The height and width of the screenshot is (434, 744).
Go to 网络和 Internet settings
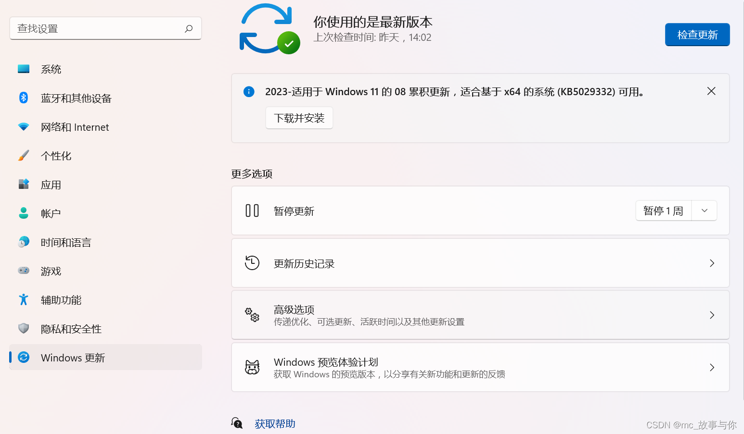click(x=105, y=126)
